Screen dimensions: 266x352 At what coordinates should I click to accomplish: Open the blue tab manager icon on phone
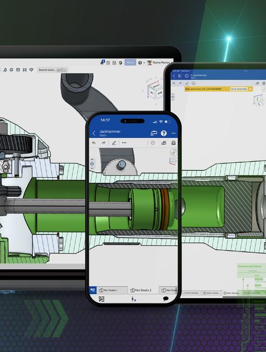pyautogui.click(x=93, y=290)
